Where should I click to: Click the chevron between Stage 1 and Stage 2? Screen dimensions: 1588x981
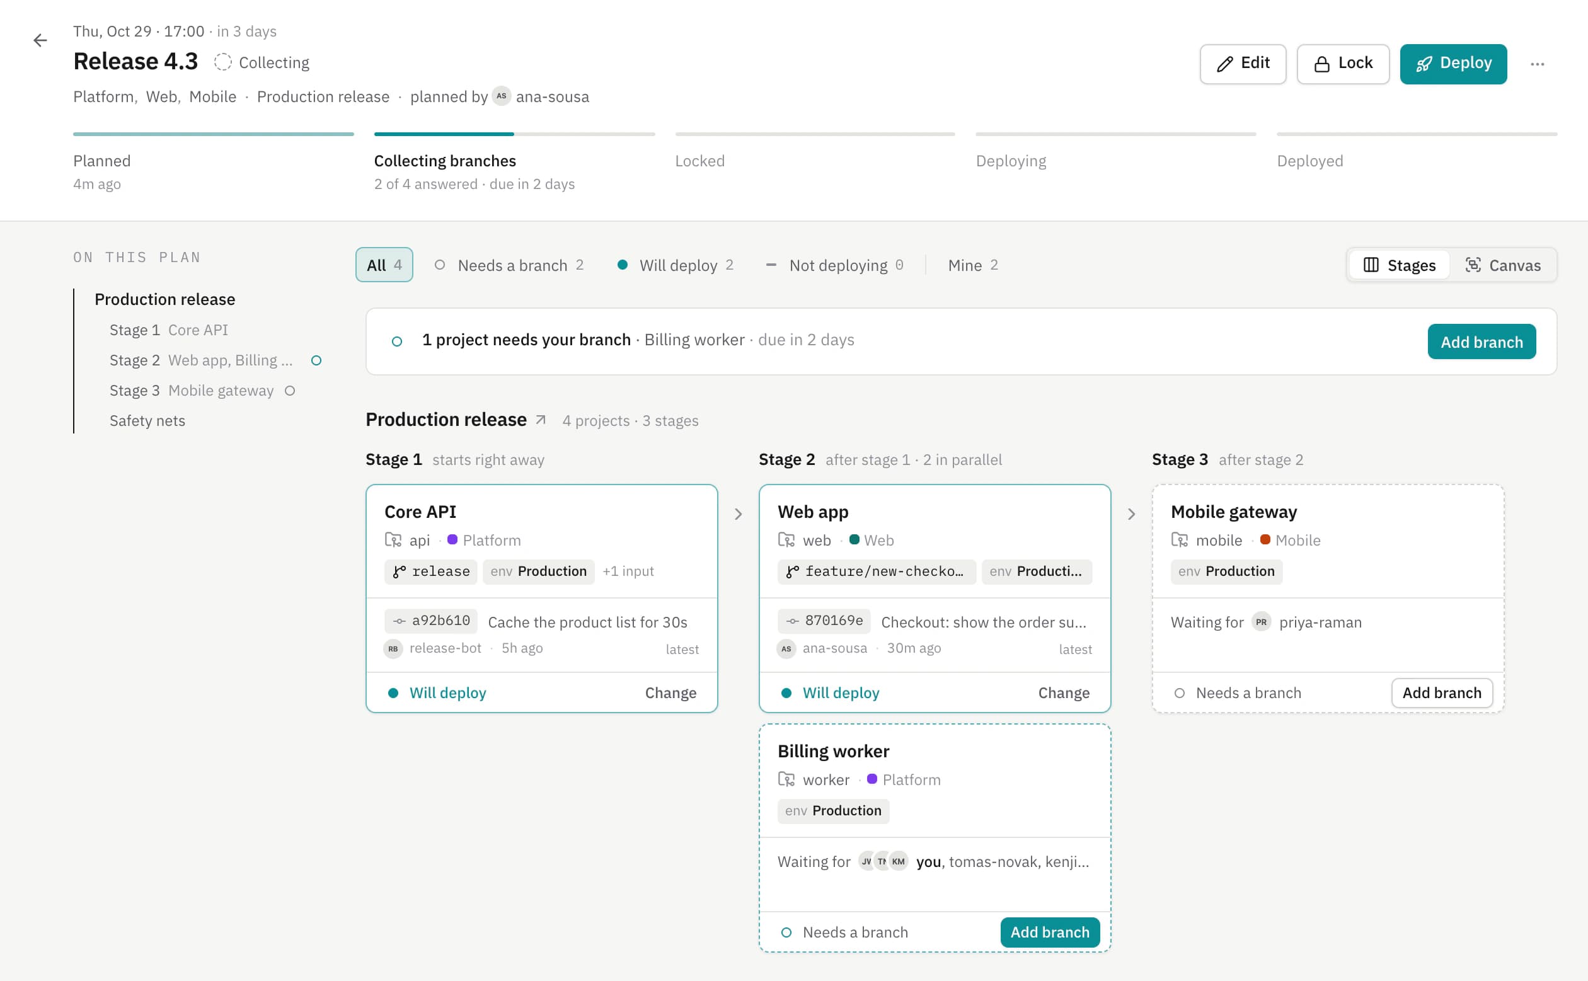[x=738, y=514]
